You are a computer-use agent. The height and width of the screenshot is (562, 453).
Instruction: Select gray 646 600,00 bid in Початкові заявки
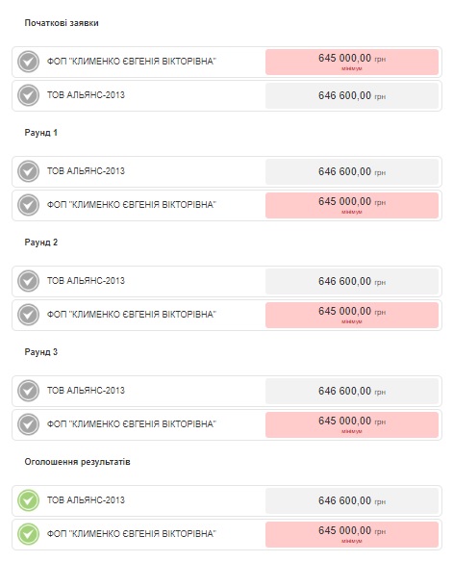(352, 95)
